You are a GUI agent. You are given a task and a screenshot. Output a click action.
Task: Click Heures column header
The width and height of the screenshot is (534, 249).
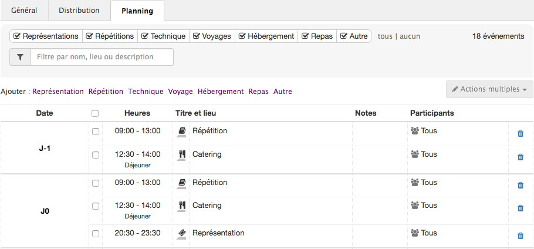click(x=137, y=113)
